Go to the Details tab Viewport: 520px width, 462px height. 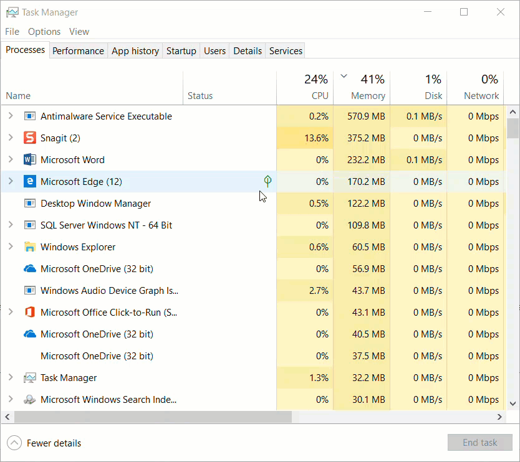click(248, 51)
